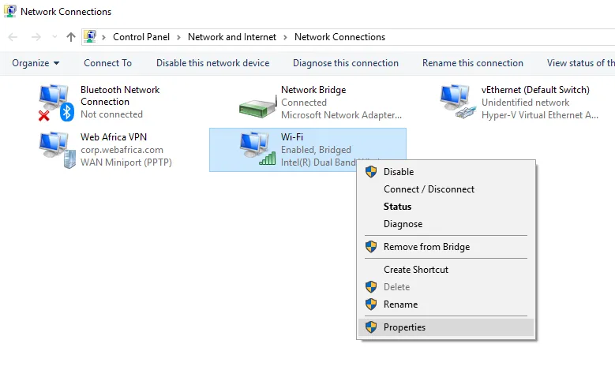The width and height of the screenshot is (615, 366).
Task: Go up one level with Up arrow
Action: 71,37
